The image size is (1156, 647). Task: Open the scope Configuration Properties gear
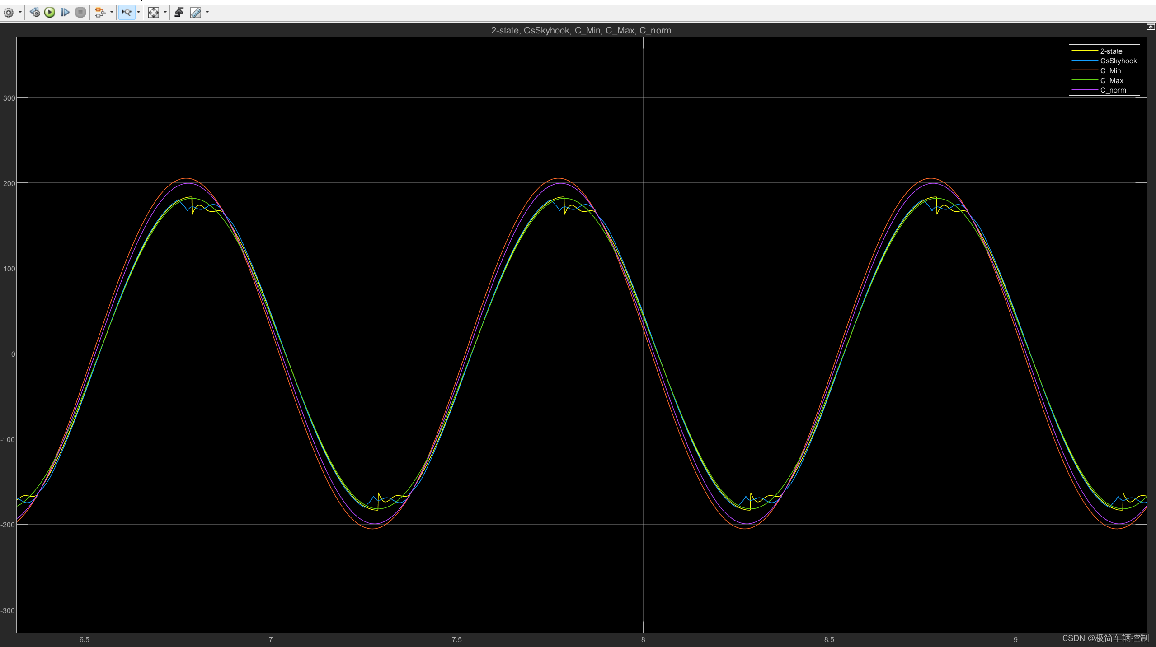8,13
